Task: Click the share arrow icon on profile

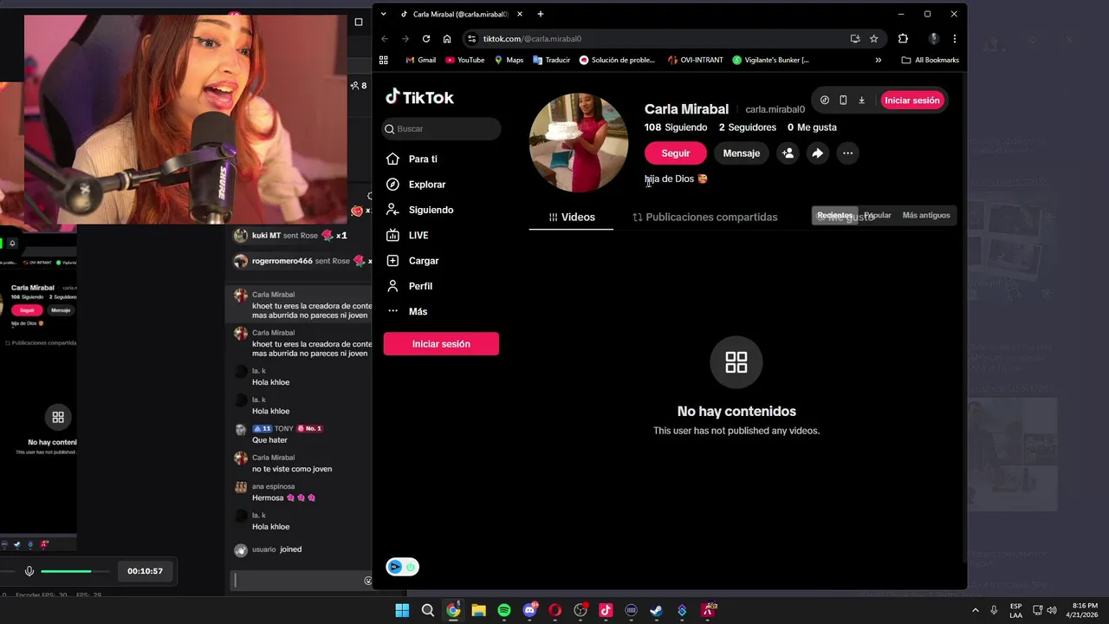Action: pos(817,153)
